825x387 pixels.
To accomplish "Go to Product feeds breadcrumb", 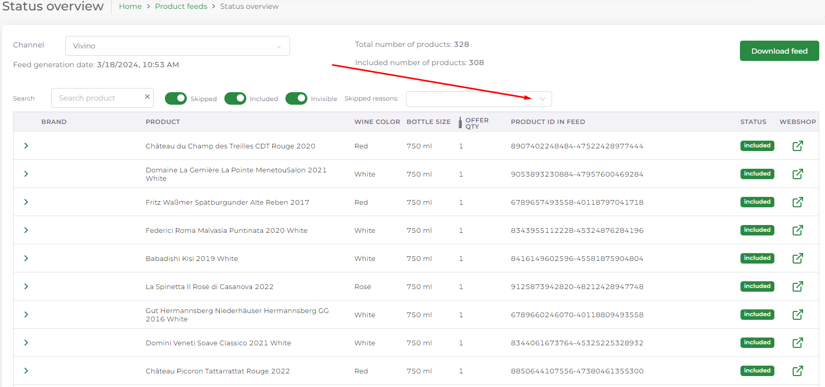I will pyautogui.click(x=181, y=6).
